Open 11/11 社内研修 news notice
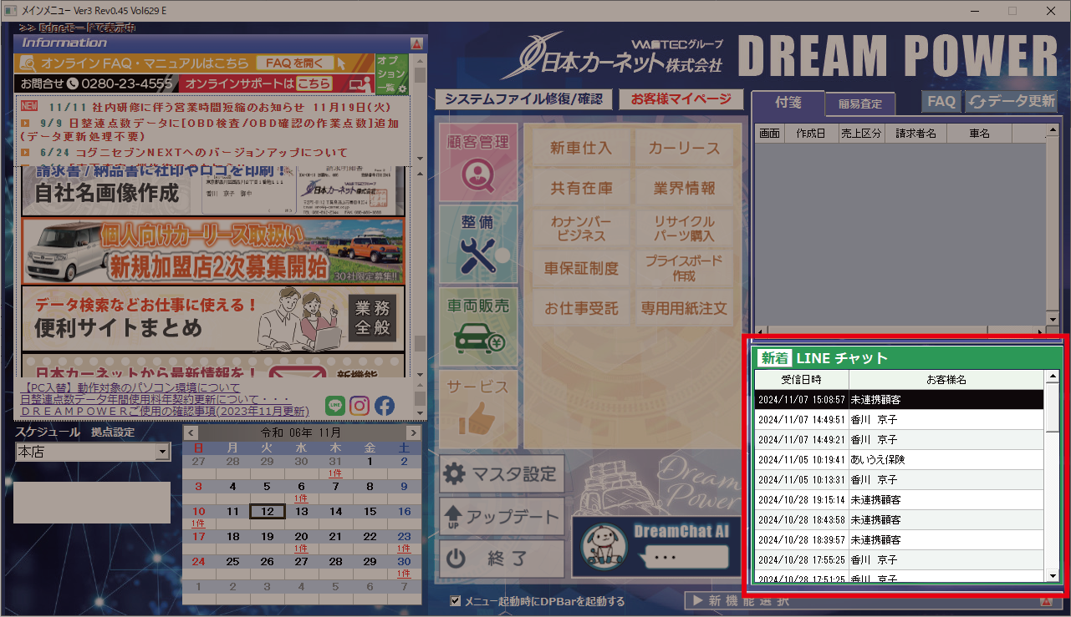Viewport: 1071px width, 617px height. pos(220,107)
